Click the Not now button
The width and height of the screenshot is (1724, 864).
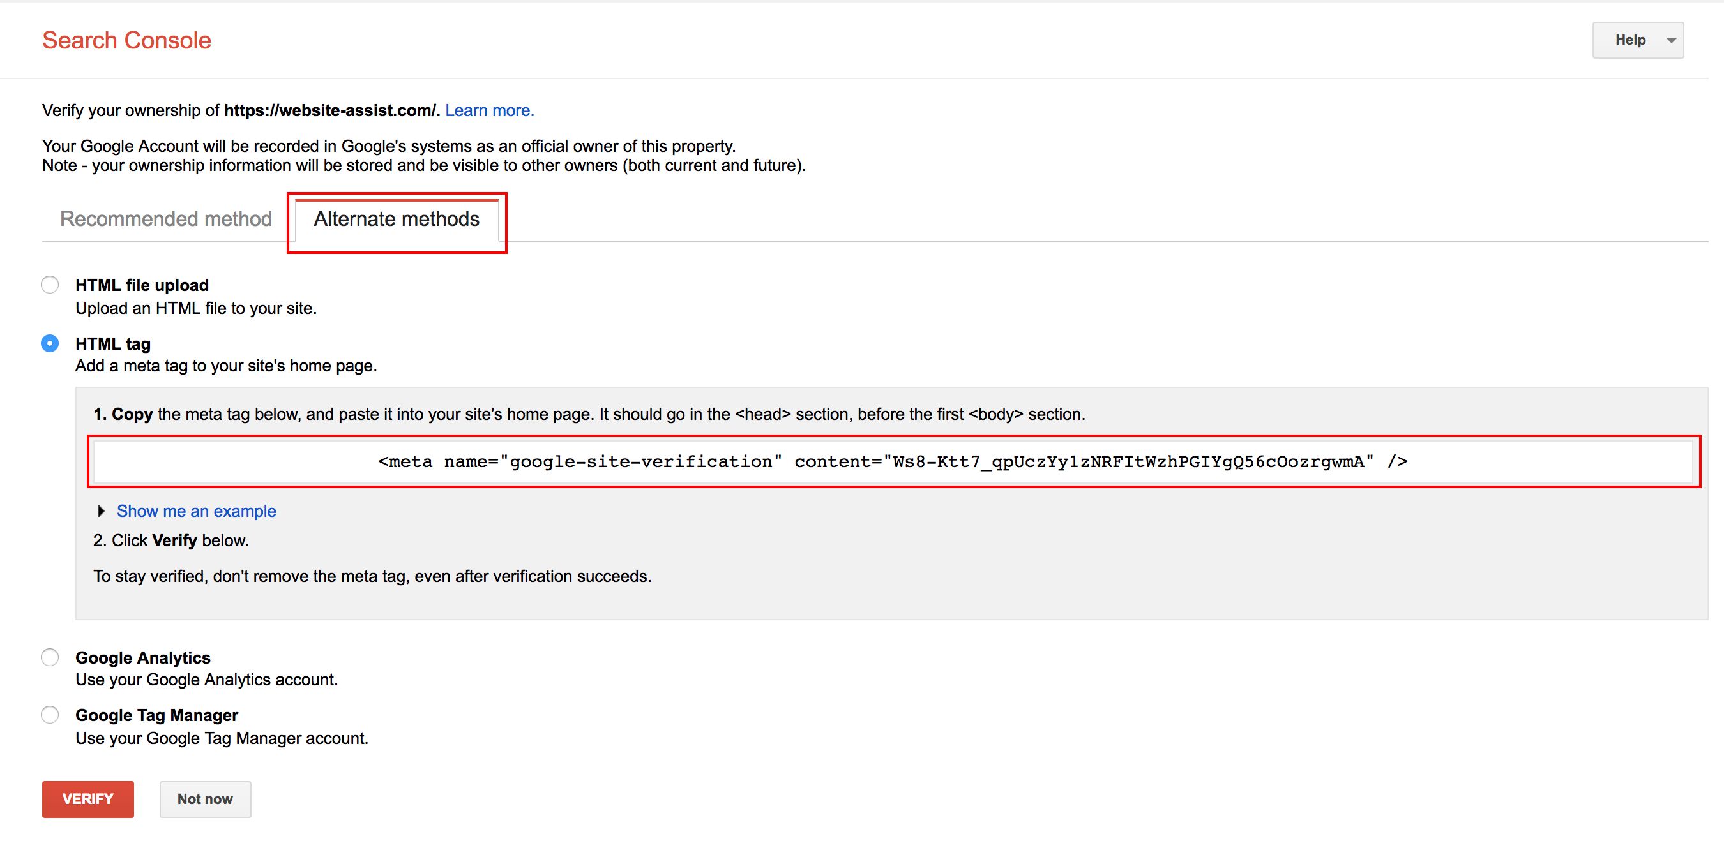(x=205, y=799)
